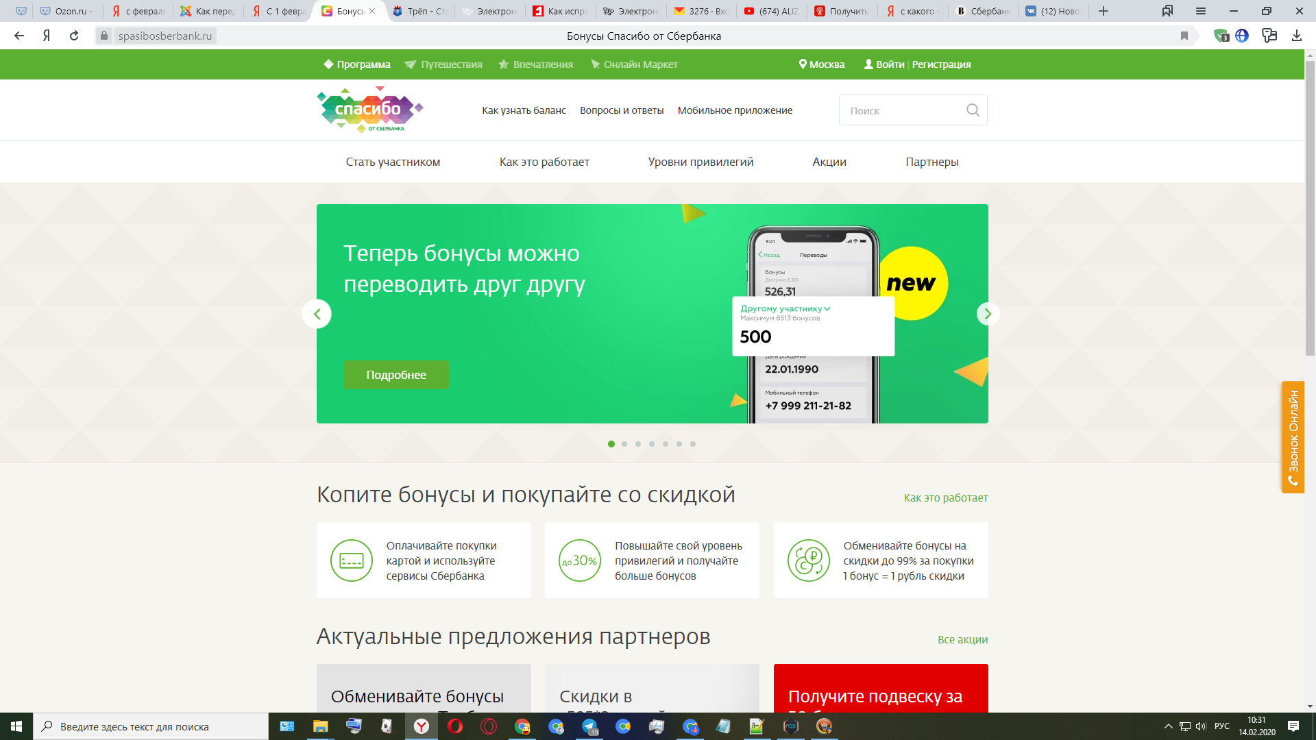This screenshot has height=740, width=1316.
Task: Click the Windows taskbar search box
Action: pos(151,726)
